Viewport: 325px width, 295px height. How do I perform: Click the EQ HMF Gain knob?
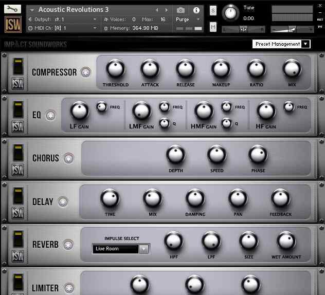(204, 111)
